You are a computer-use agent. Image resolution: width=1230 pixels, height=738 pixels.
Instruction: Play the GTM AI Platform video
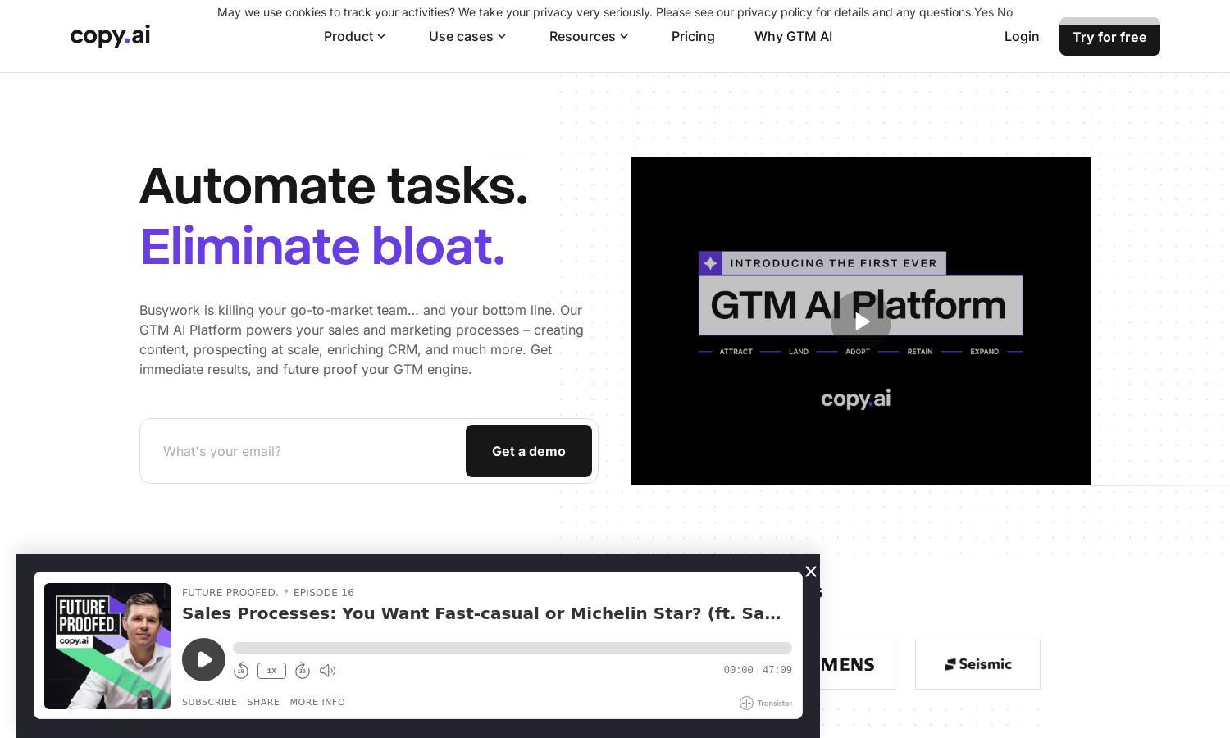(x=861, y=321)
